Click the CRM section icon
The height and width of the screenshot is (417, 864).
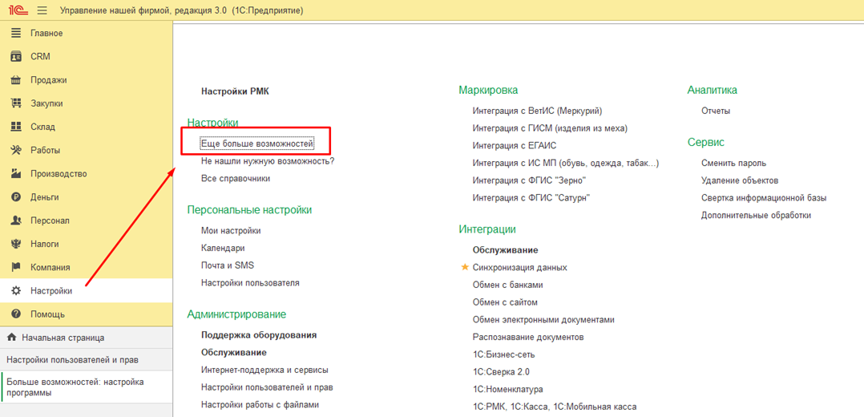(16, 56)
